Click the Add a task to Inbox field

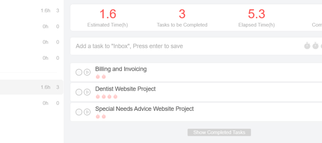tap(179, 46)
